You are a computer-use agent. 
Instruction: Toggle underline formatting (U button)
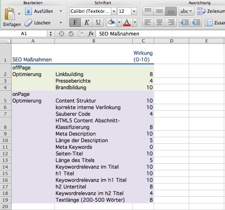(x=98, y=22)
